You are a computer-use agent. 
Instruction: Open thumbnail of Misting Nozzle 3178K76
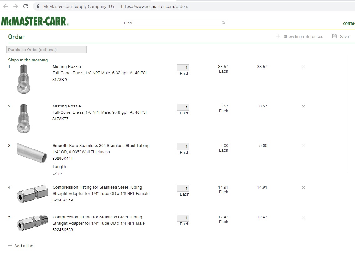click(x=23, y=79)
